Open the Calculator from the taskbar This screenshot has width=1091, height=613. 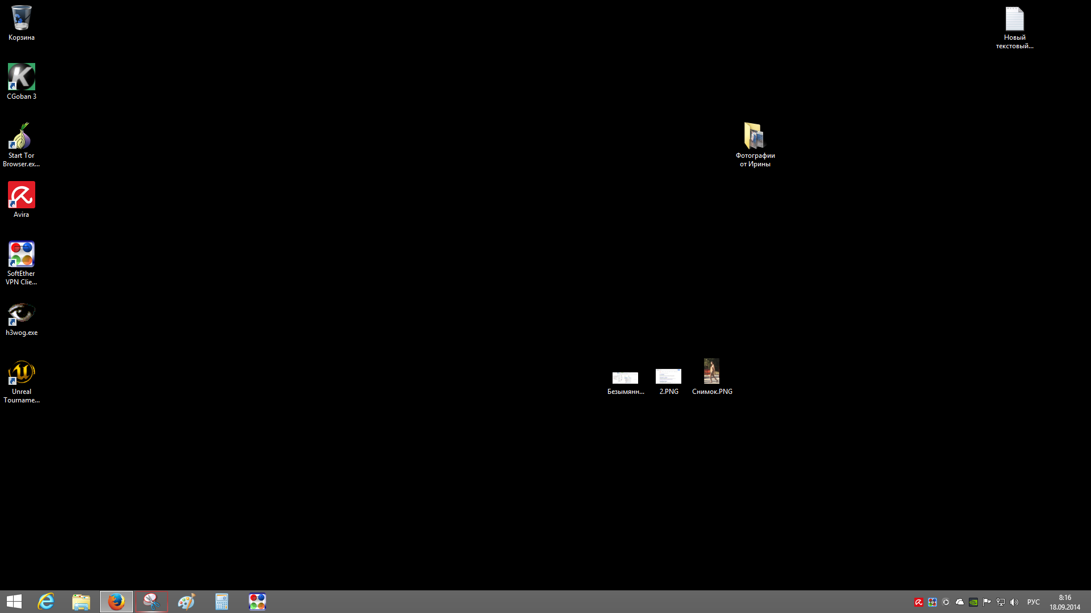click(222, 602)
